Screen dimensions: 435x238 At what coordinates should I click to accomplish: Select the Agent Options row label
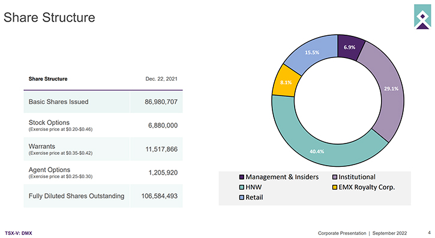coord(49,170)
